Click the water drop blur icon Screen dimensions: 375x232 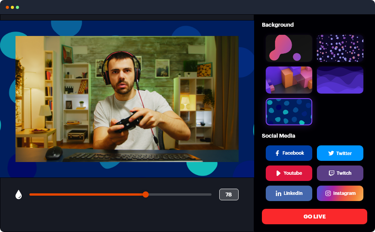(x=19, y=194)
